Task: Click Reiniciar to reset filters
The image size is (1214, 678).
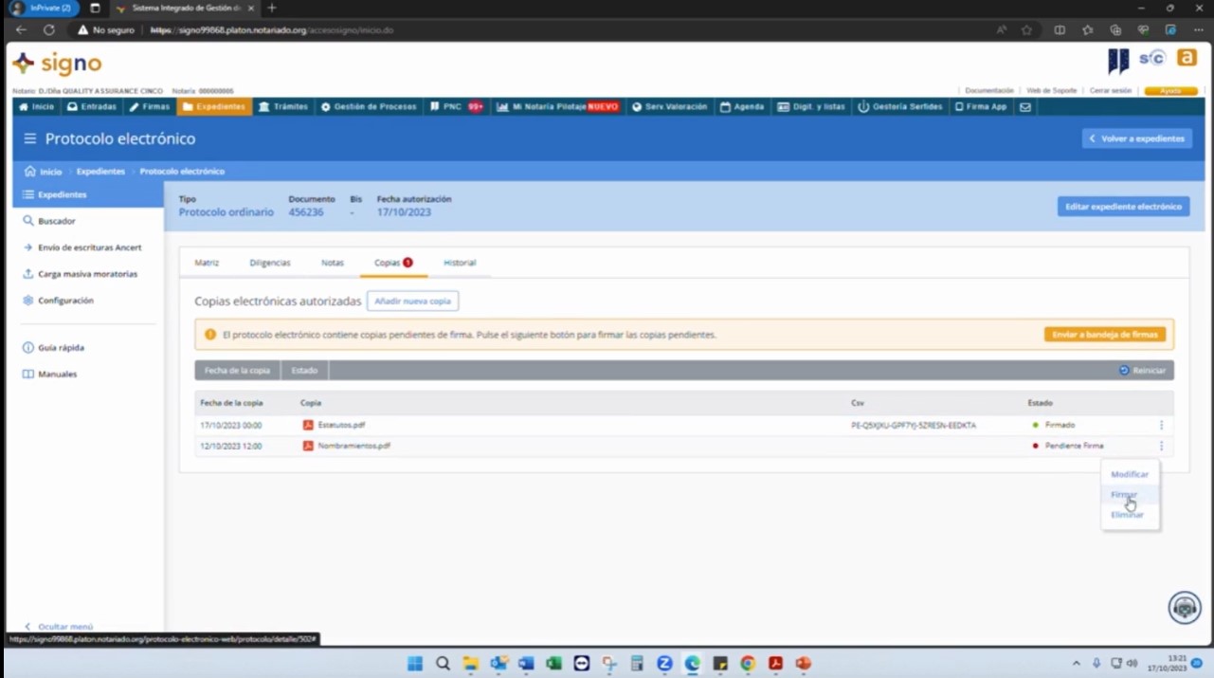Action: [1143, 370]
